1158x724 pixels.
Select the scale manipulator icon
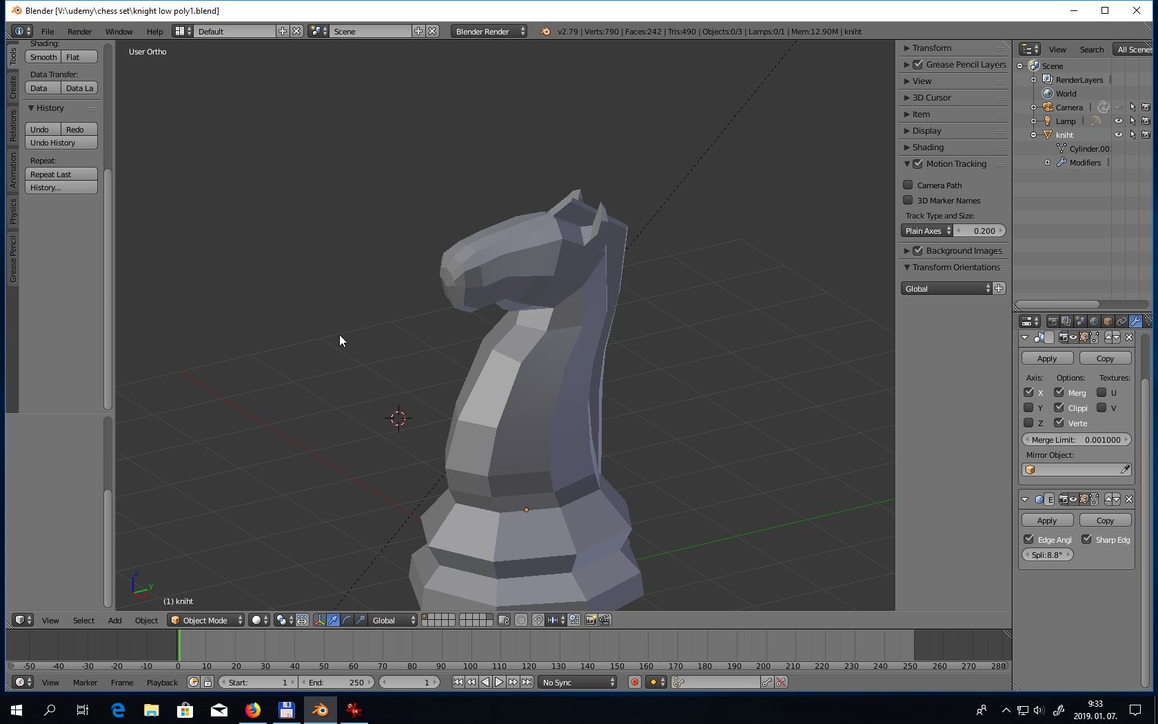click(360, 621)
